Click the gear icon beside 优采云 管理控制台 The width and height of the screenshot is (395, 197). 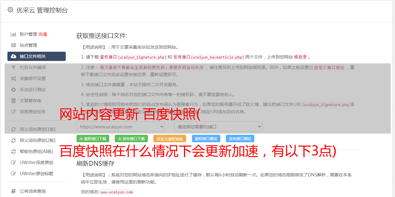[10, 10]
